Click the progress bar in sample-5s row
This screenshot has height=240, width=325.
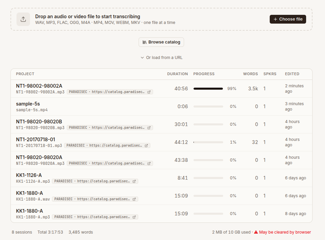(208, 107)
